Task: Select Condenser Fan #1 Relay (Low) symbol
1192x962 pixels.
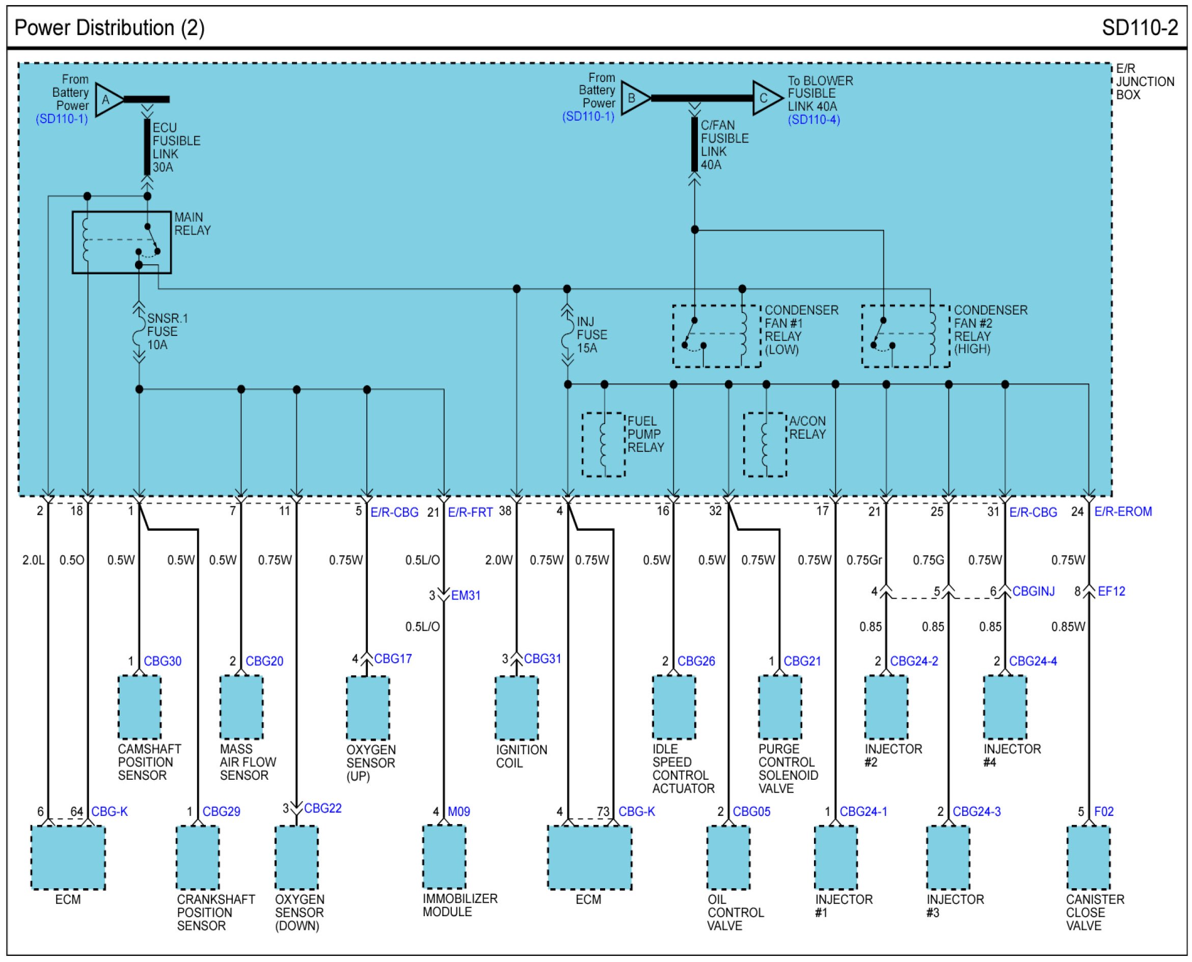Action: point(716,336)
